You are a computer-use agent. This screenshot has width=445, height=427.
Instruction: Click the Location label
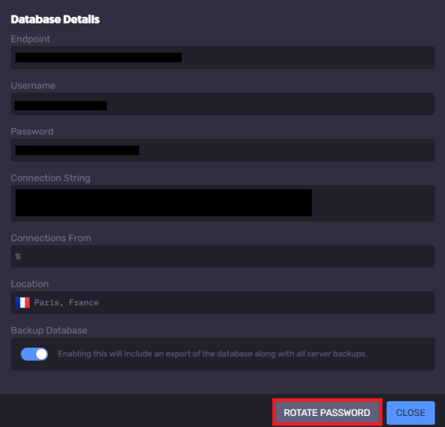click(x=29, y=284)
